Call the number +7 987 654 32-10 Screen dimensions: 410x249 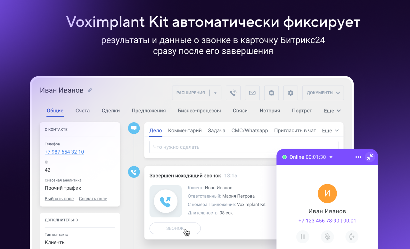coord(64,152)
